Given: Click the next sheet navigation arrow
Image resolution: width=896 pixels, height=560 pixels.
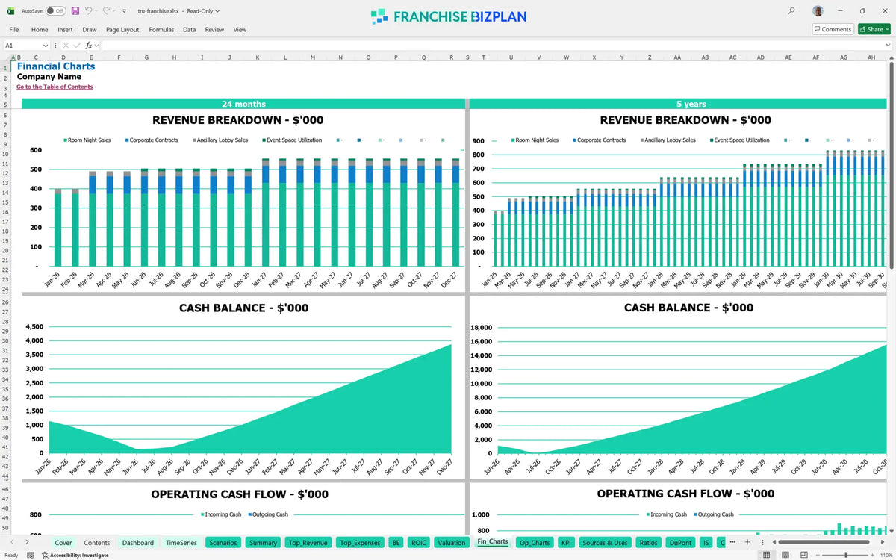Looking at the screenshot, I should (28, 543).
